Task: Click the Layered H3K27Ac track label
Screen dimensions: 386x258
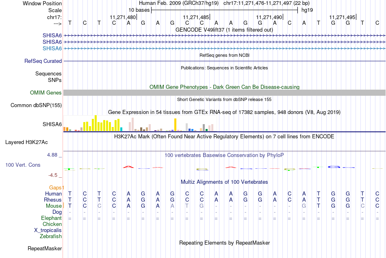Action: pyautogui.click(x=26, y=142)
